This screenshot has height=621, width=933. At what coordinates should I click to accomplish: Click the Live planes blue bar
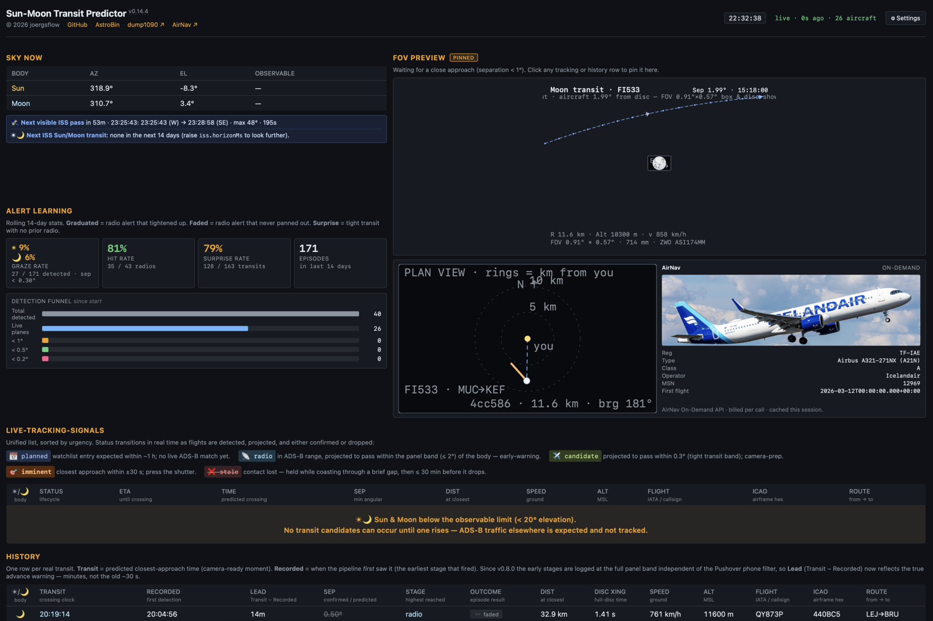coord(145,328)
